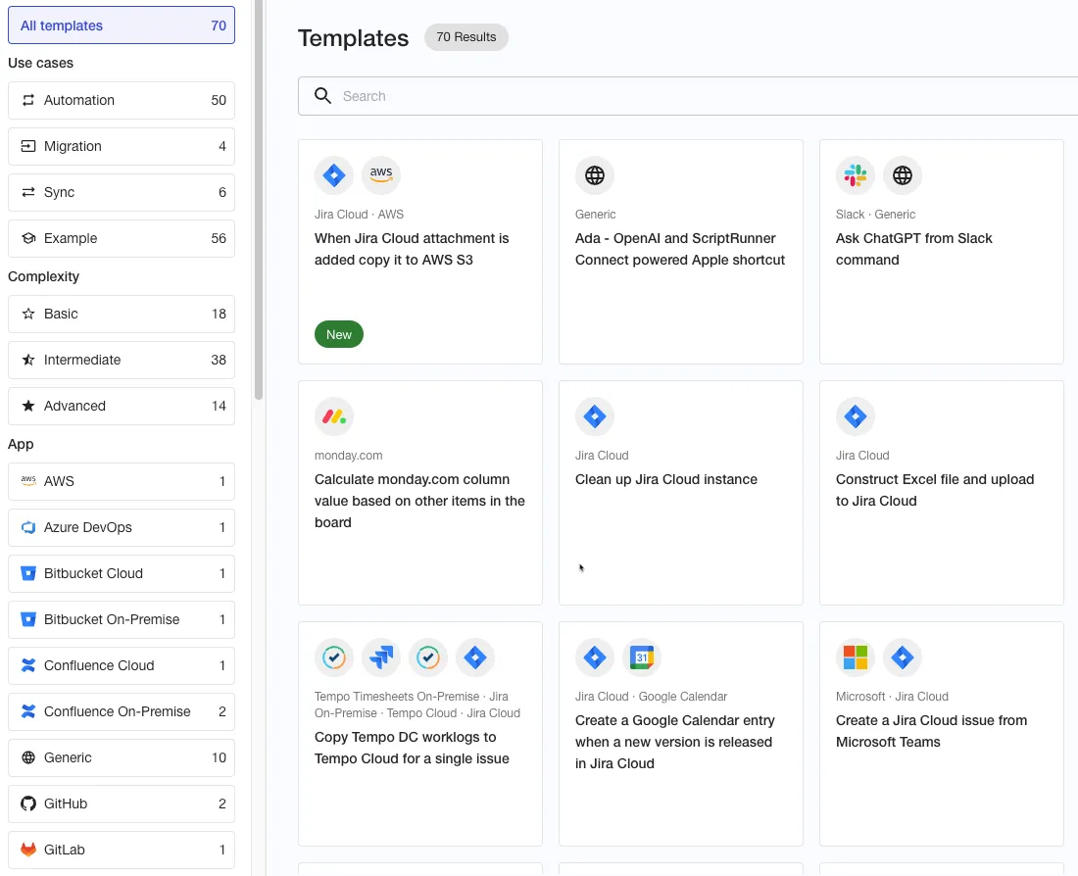
Task: Filter templates by Generic app
Action: (x=122, y=757)
